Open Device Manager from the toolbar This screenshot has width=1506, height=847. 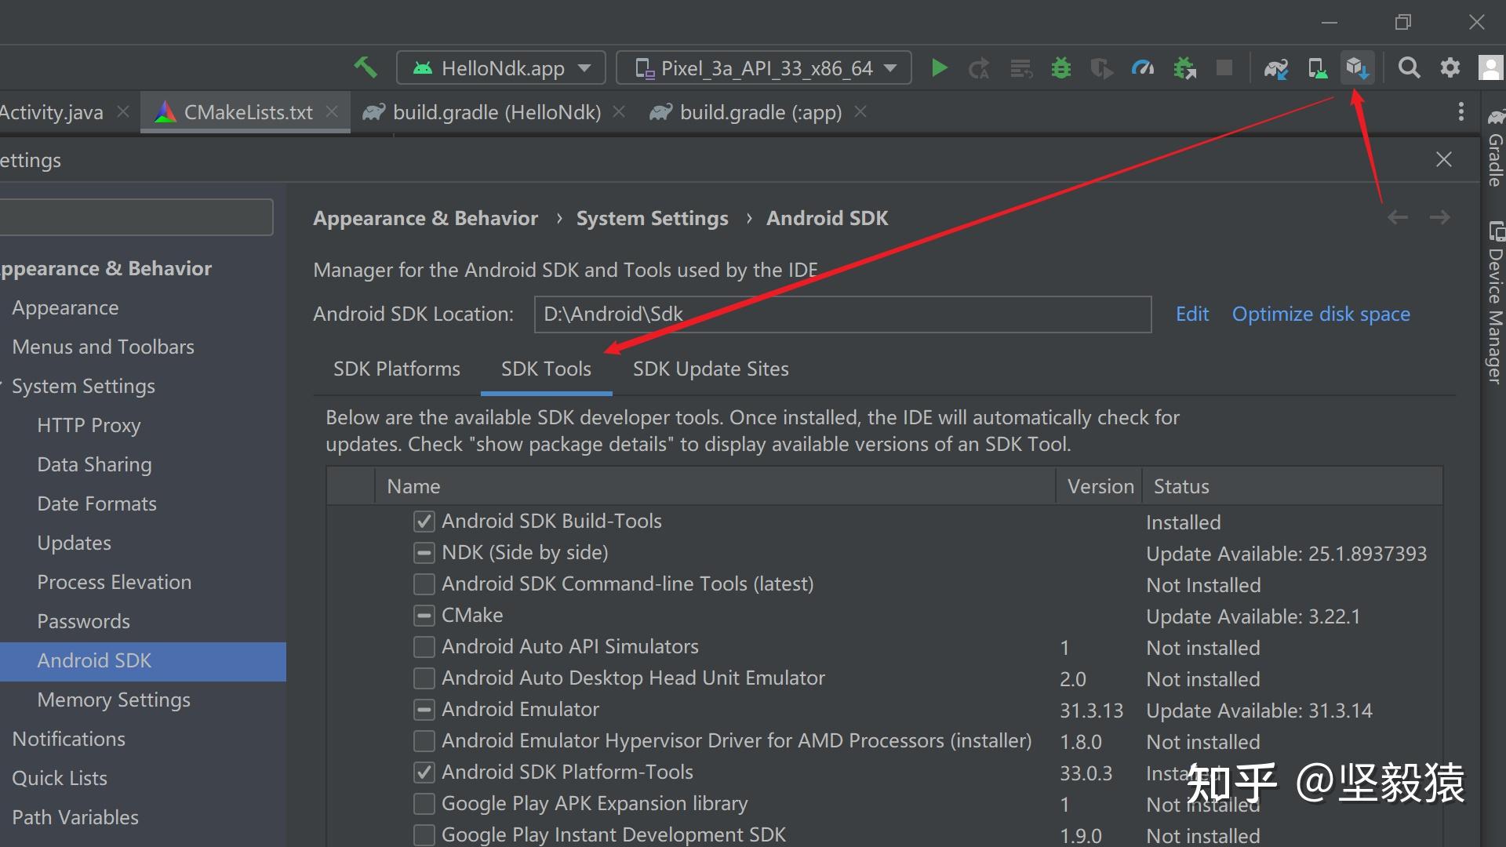click(x=1318, y=68)
